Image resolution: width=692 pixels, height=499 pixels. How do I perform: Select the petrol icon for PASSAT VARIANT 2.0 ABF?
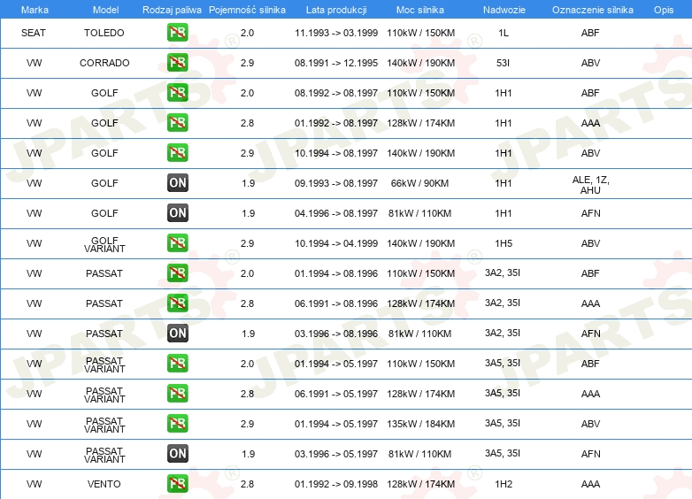pyautogui.click(x=177, y=364)
